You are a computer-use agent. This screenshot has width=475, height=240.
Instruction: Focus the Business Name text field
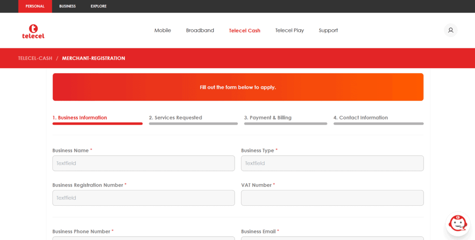[x=144, y=163]
